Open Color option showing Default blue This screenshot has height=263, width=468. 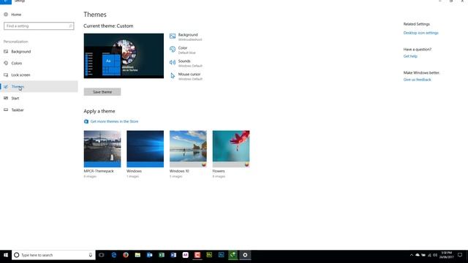183,50
